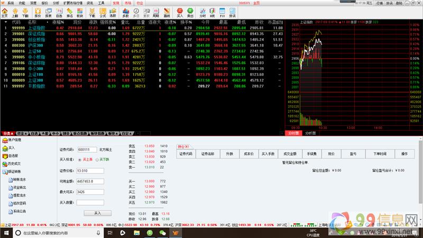This screenshot has height=238, width=423.
Task: Open the 系统 menu
Action: 11,3
